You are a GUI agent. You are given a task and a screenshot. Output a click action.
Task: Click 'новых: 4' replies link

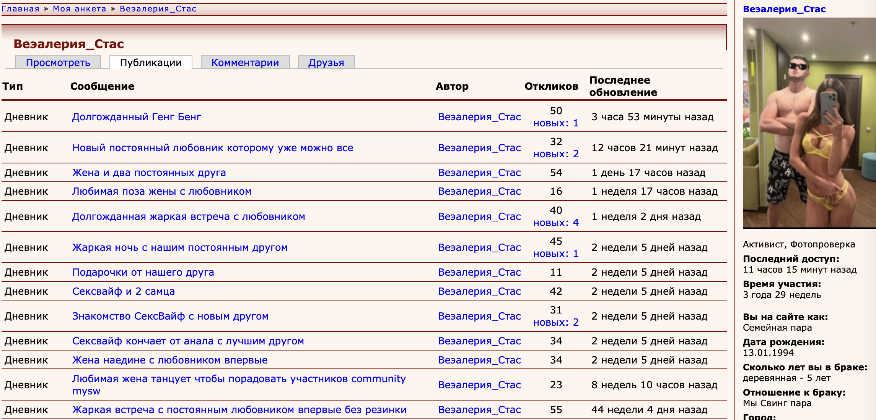(556, 223)
